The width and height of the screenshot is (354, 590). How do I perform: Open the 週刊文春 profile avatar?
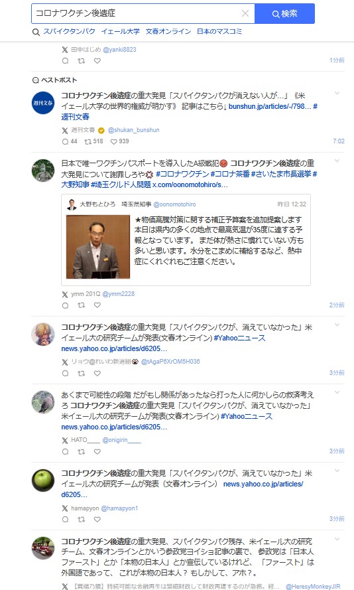point(43,103)
